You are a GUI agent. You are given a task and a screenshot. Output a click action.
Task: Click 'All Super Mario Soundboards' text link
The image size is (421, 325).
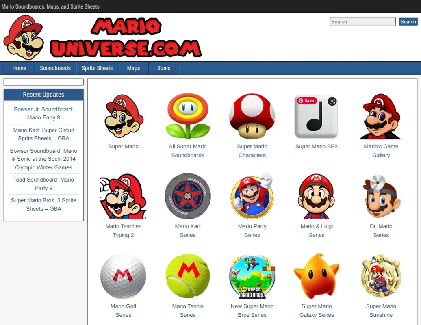(188, 151)
